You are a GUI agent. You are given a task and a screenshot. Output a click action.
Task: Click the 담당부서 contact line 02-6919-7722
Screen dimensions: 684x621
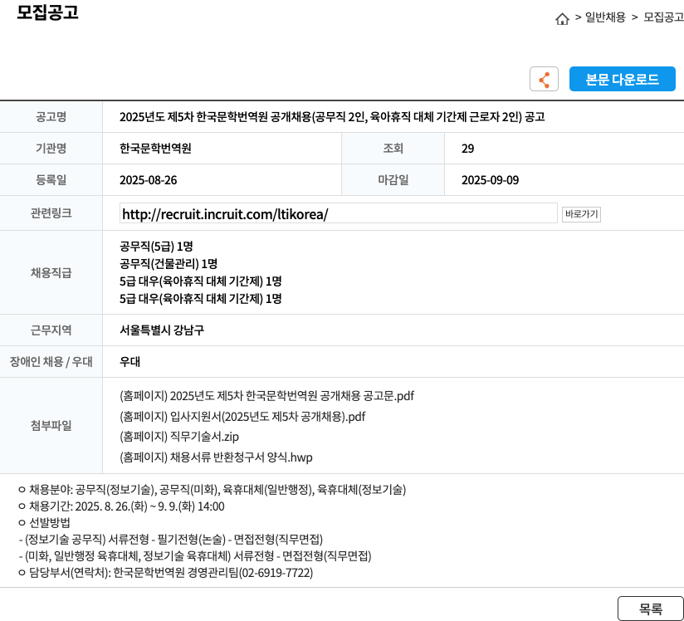tap(166, 573)
